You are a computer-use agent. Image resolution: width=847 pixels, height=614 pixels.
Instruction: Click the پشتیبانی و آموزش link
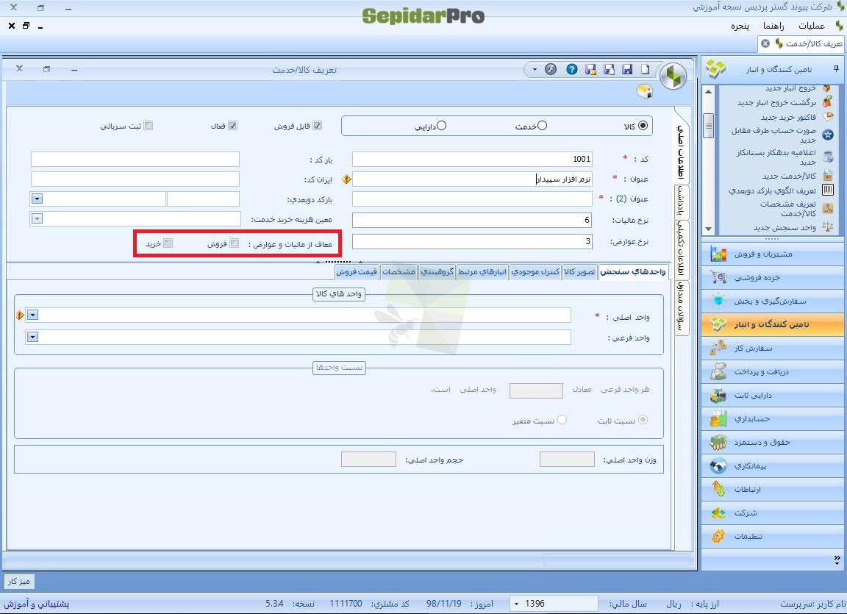pos(37,603)
